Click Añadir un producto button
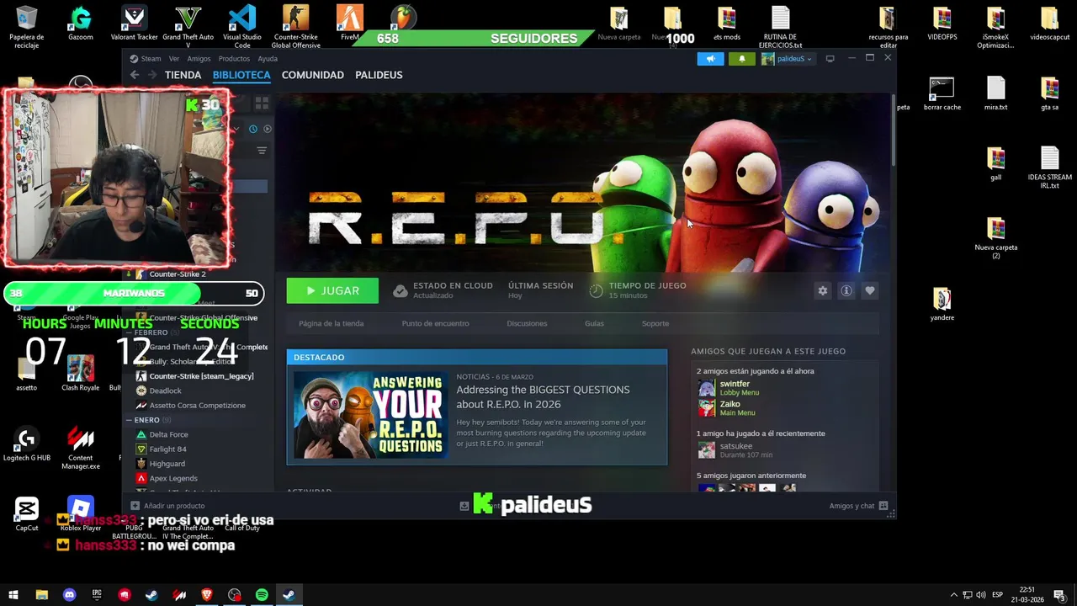This screenshot has height=606, width=1077. (x=167, y=506)
